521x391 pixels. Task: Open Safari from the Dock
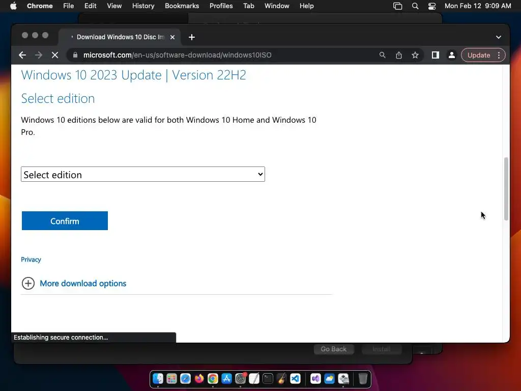[185, 379]
